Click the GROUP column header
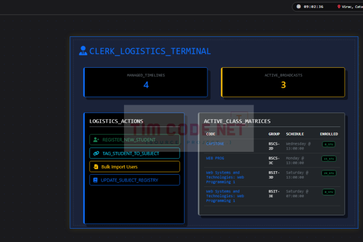The height and width of the screenshot is (242, 363). [x=274, y=134]
